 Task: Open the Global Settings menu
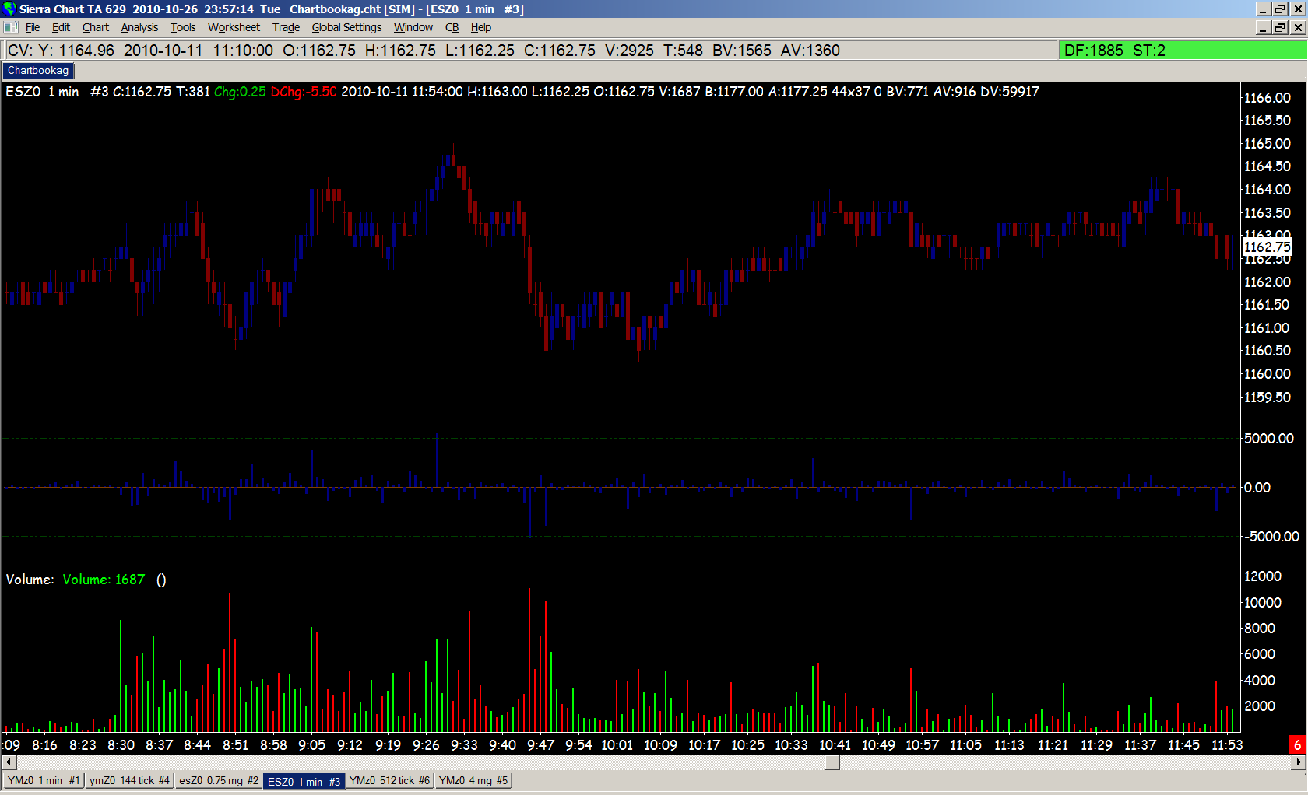346,27
